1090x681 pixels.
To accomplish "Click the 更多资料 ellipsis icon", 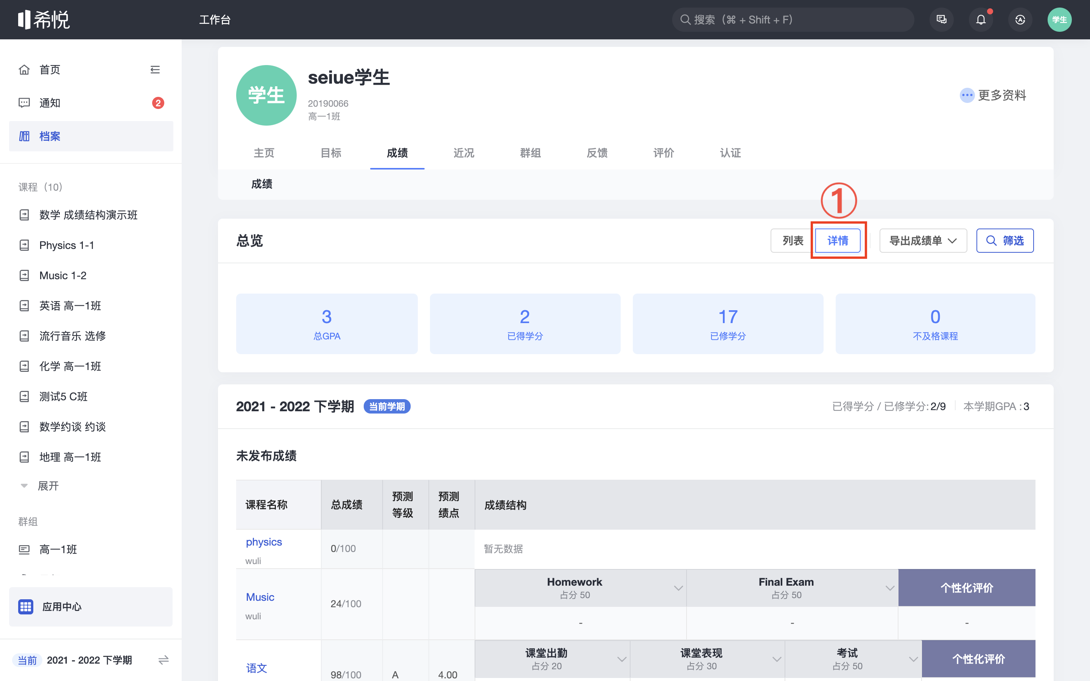I will 967,95.
